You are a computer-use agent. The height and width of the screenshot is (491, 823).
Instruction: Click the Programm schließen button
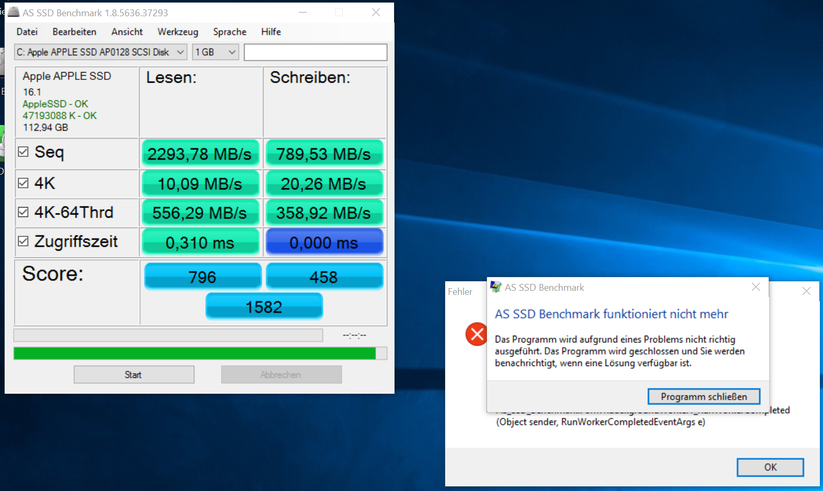click(703, 396)
